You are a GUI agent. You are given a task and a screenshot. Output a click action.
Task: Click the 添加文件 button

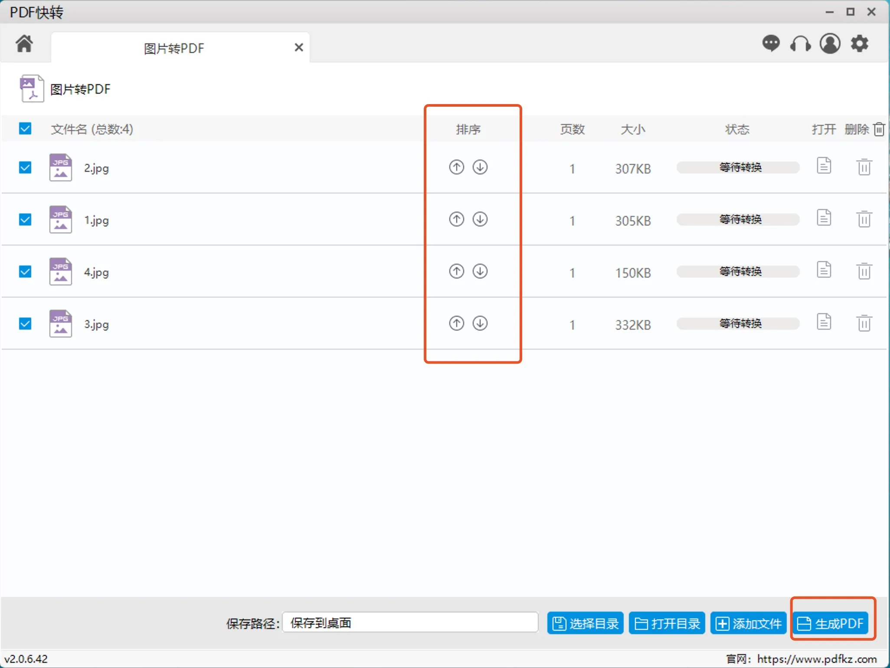point(748,623)
